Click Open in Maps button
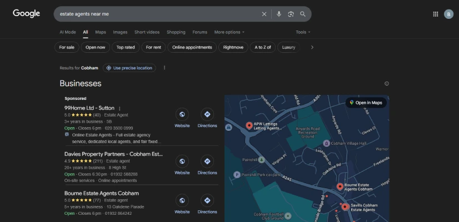This screenshot has width=459, height=222. tap(366, 103)
